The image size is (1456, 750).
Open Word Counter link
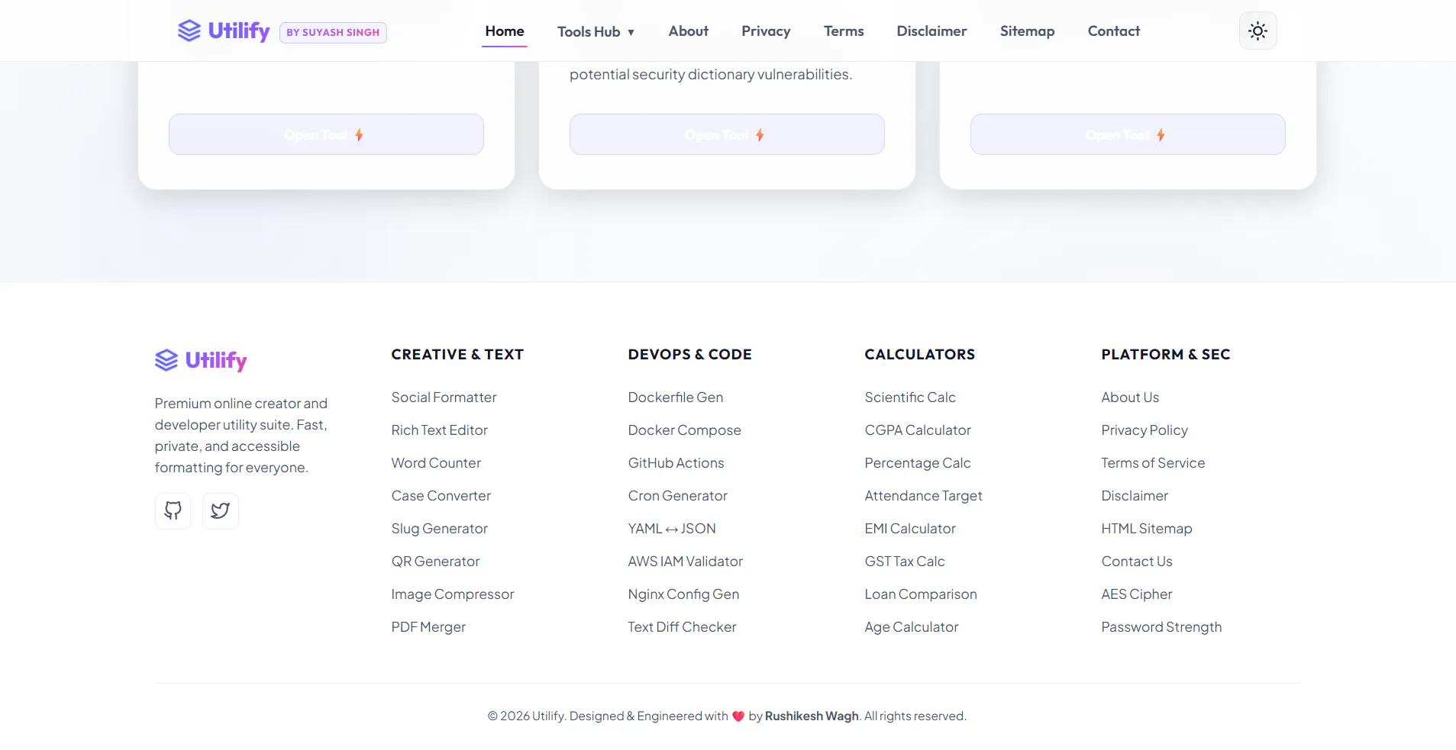[x=436, y=463]
